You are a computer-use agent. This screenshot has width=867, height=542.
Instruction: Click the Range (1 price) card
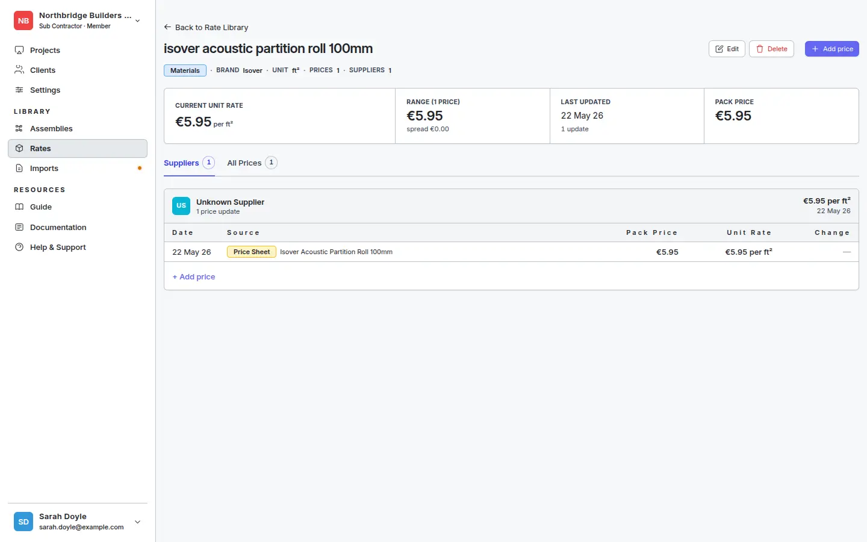pyautogui.click(x=473, y=116)
